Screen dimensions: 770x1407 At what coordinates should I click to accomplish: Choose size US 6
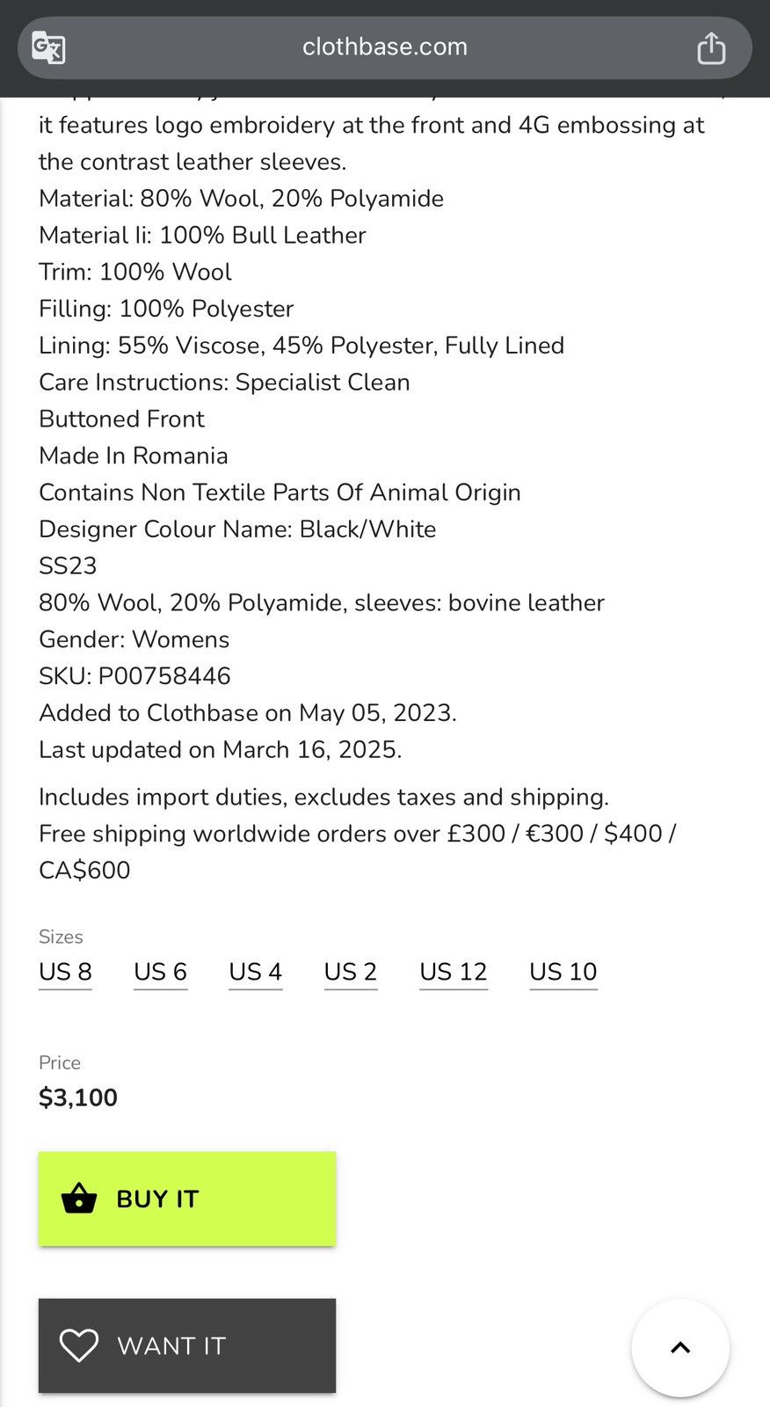coord(161,972)
